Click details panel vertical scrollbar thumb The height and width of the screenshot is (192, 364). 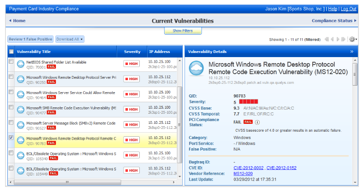click(355, 74)
